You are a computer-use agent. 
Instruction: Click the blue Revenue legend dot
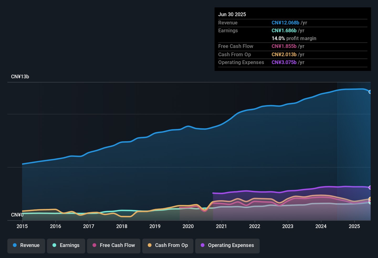tap(15, 245)
